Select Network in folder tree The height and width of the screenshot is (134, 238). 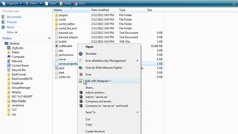17,61
